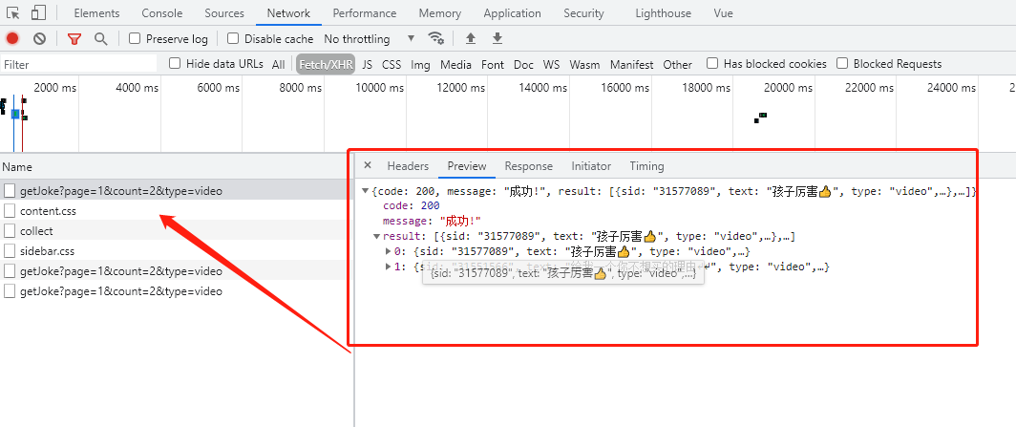Clear the network log icon

pos(39,39)
